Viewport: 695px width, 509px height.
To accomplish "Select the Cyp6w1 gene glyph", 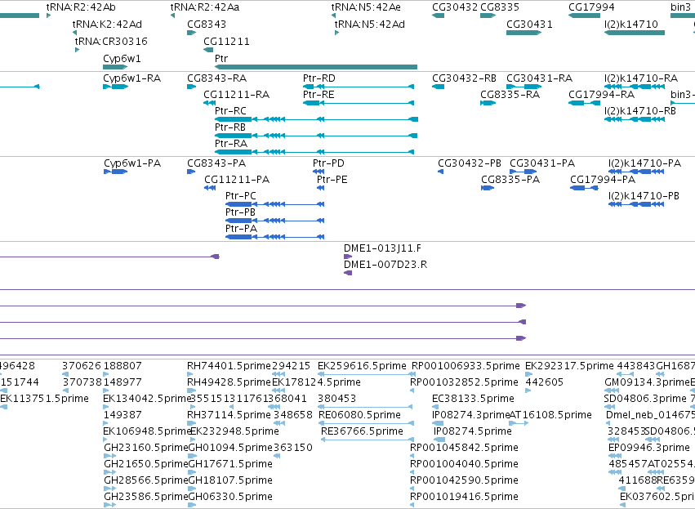I will (115, 67).
